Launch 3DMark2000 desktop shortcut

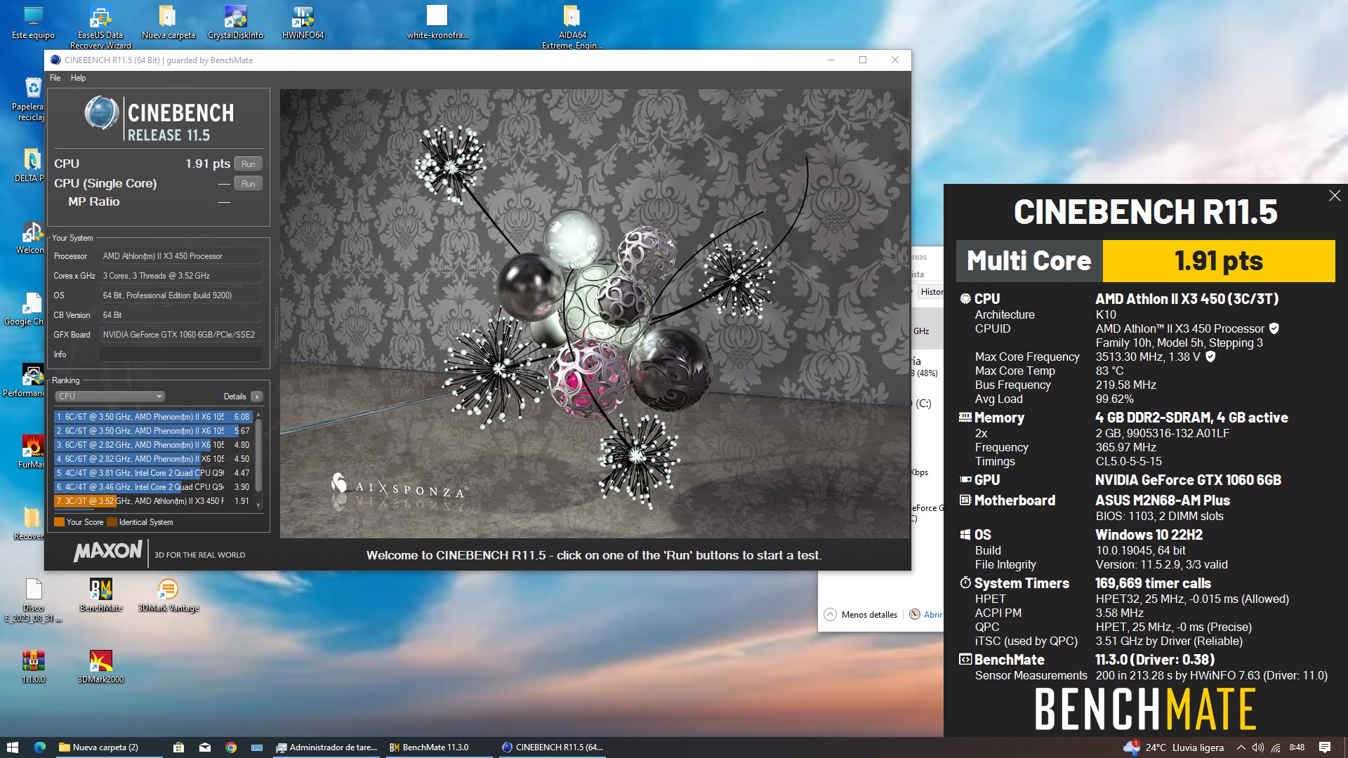click(x=100, y=667)
